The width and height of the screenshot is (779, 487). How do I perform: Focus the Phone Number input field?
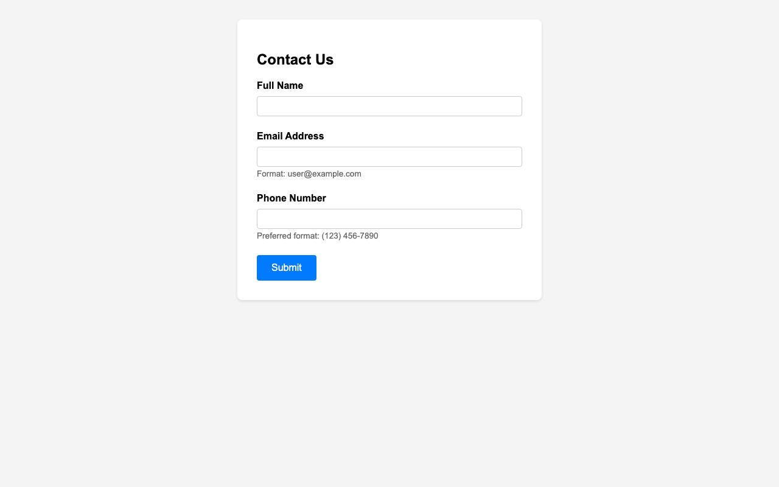coord(389,219)
